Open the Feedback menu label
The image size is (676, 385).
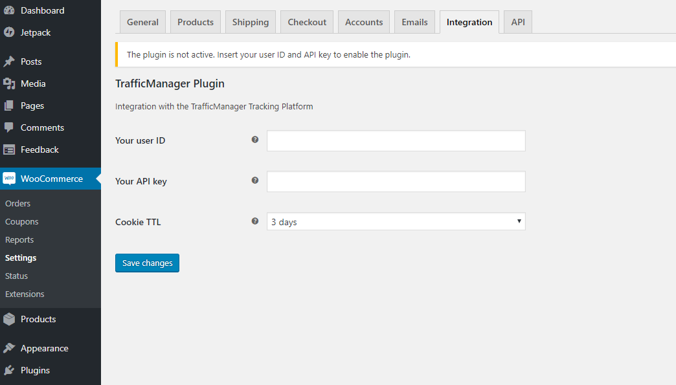39,149
